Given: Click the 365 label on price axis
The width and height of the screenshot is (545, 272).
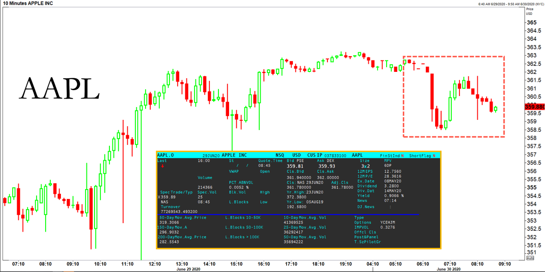Looking at the screenshot, I should click(x=531, y=23).
